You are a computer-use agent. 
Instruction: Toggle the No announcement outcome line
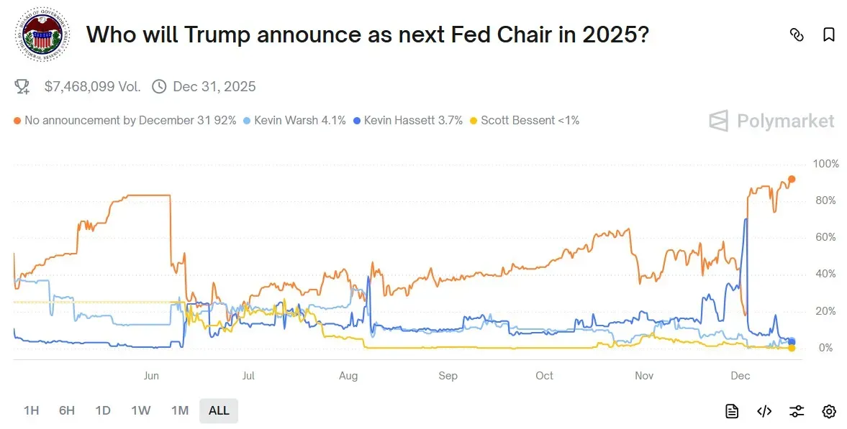point(126,120)
